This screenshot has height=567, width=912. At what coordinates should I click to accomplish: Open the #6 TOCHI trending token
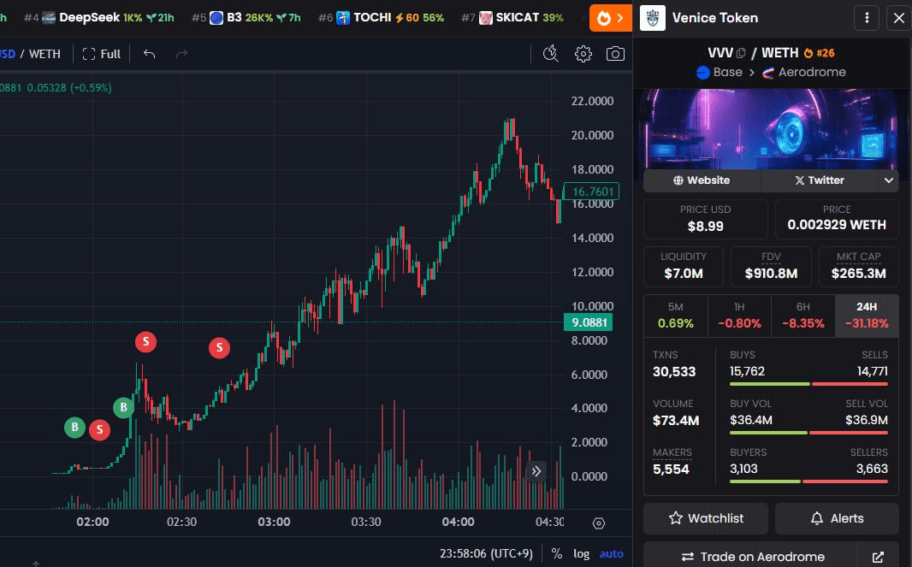click(x=381, y=18)
